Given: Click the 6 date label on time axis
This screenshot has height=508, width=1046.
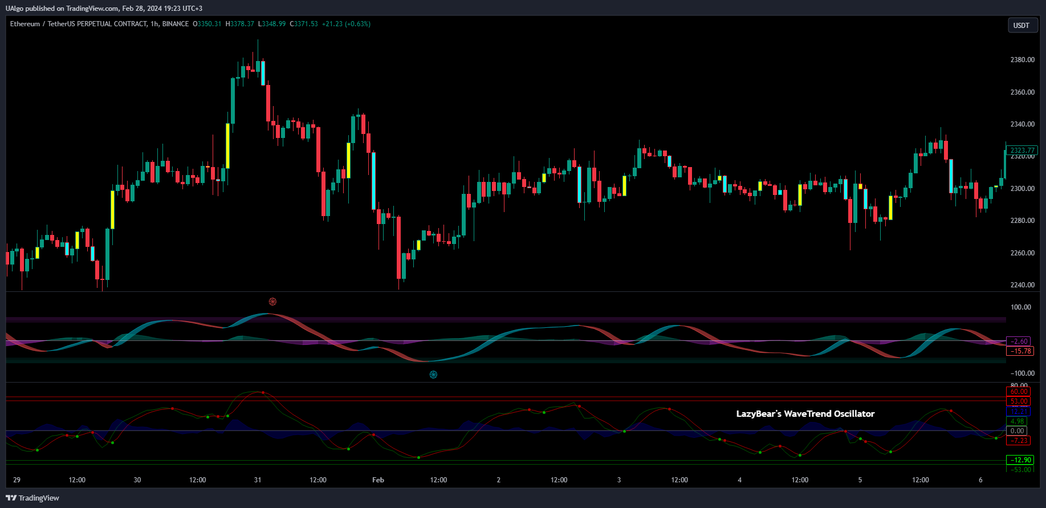Looking at the screenshot, I should 980,480.
